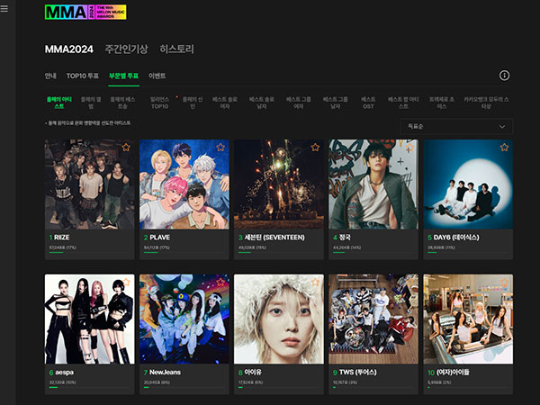The image size is (540, 405).
Task: Open the PLAVE illustrated thumbnail
Action: 184,184
